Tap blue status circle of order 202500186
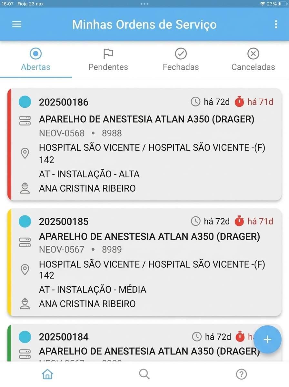 pyautogui.click(x=25, y=102)
